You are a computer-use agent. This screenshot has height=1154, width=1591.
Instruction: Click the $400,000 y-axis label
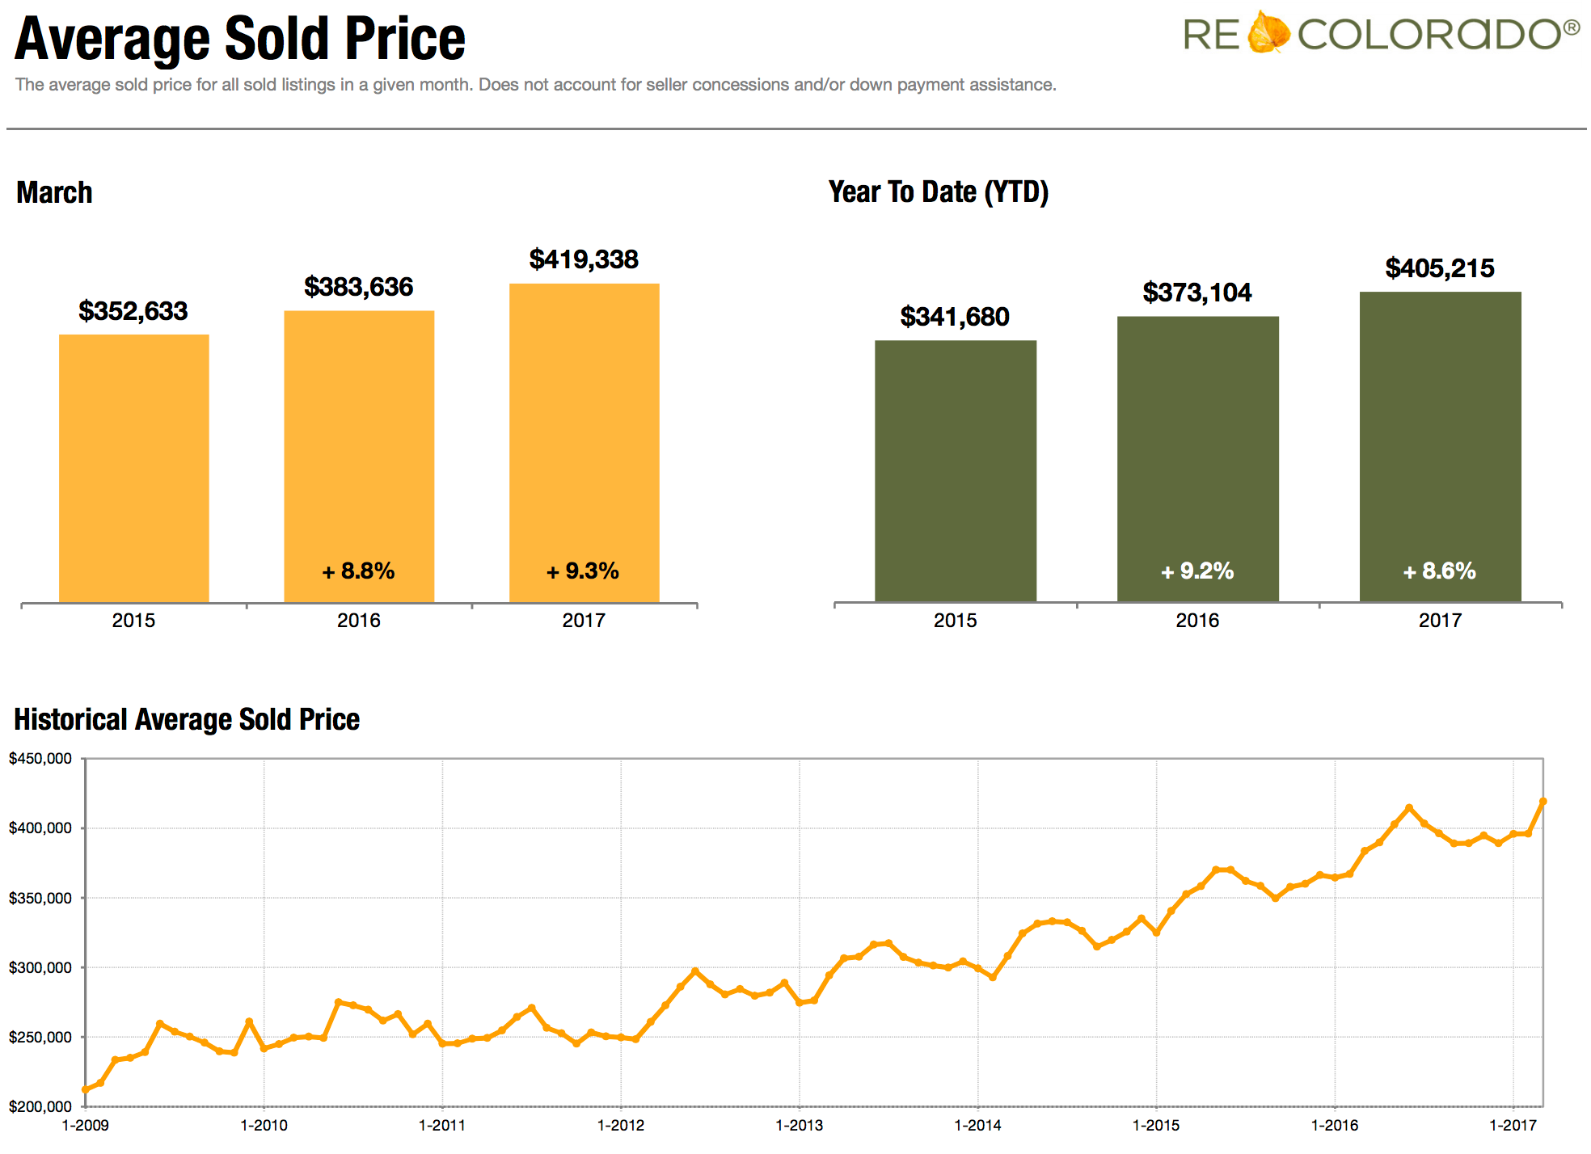point(40,828)
